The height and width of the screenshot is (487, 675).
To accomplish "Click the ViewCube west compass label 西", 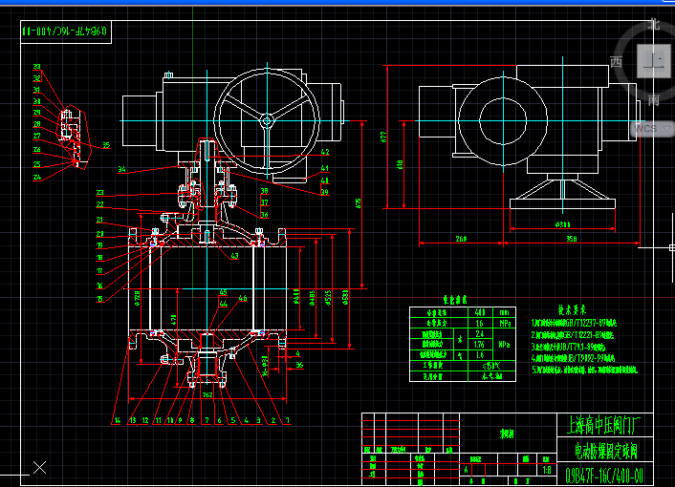I will 616,62.
